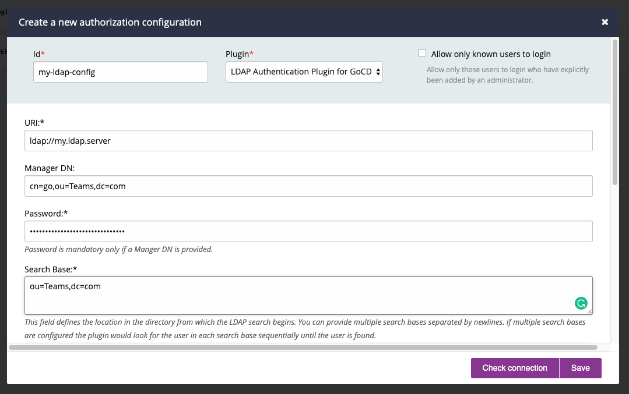Click the 'Manager DN:' label
This screenshot has height=394, width=629.
point(50,168)
